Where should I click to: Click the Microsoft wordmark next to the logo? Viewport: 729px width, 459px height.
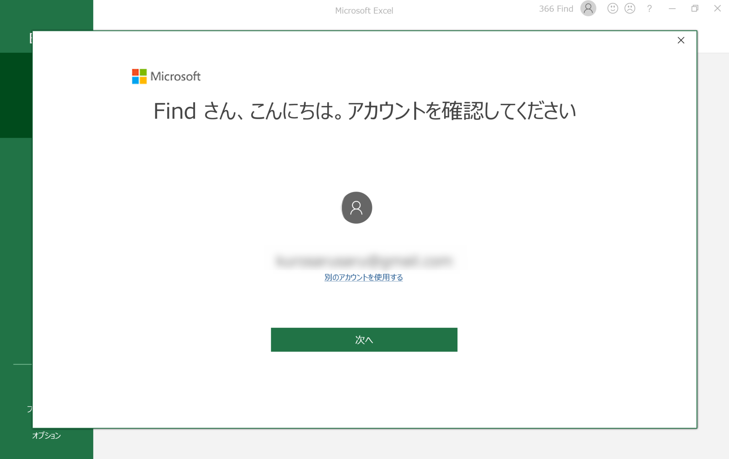tap(176, 76)
